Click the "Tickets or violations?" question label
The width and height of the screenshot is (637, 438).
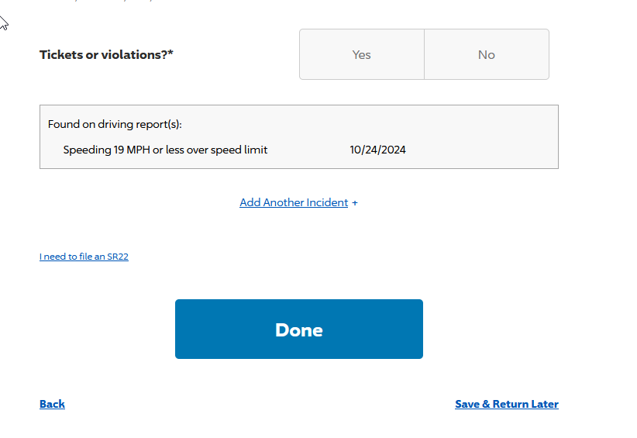(103, 55)
